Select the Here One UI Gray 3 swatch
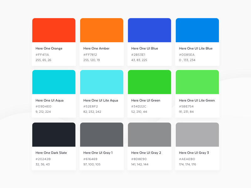Image resolution: width=251 pixels, height=188 pixels. [197, 134]
